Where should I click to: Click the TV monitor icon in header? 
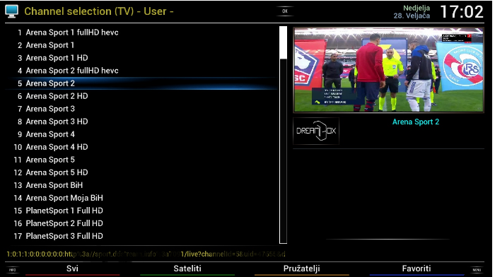click(12, 11)
